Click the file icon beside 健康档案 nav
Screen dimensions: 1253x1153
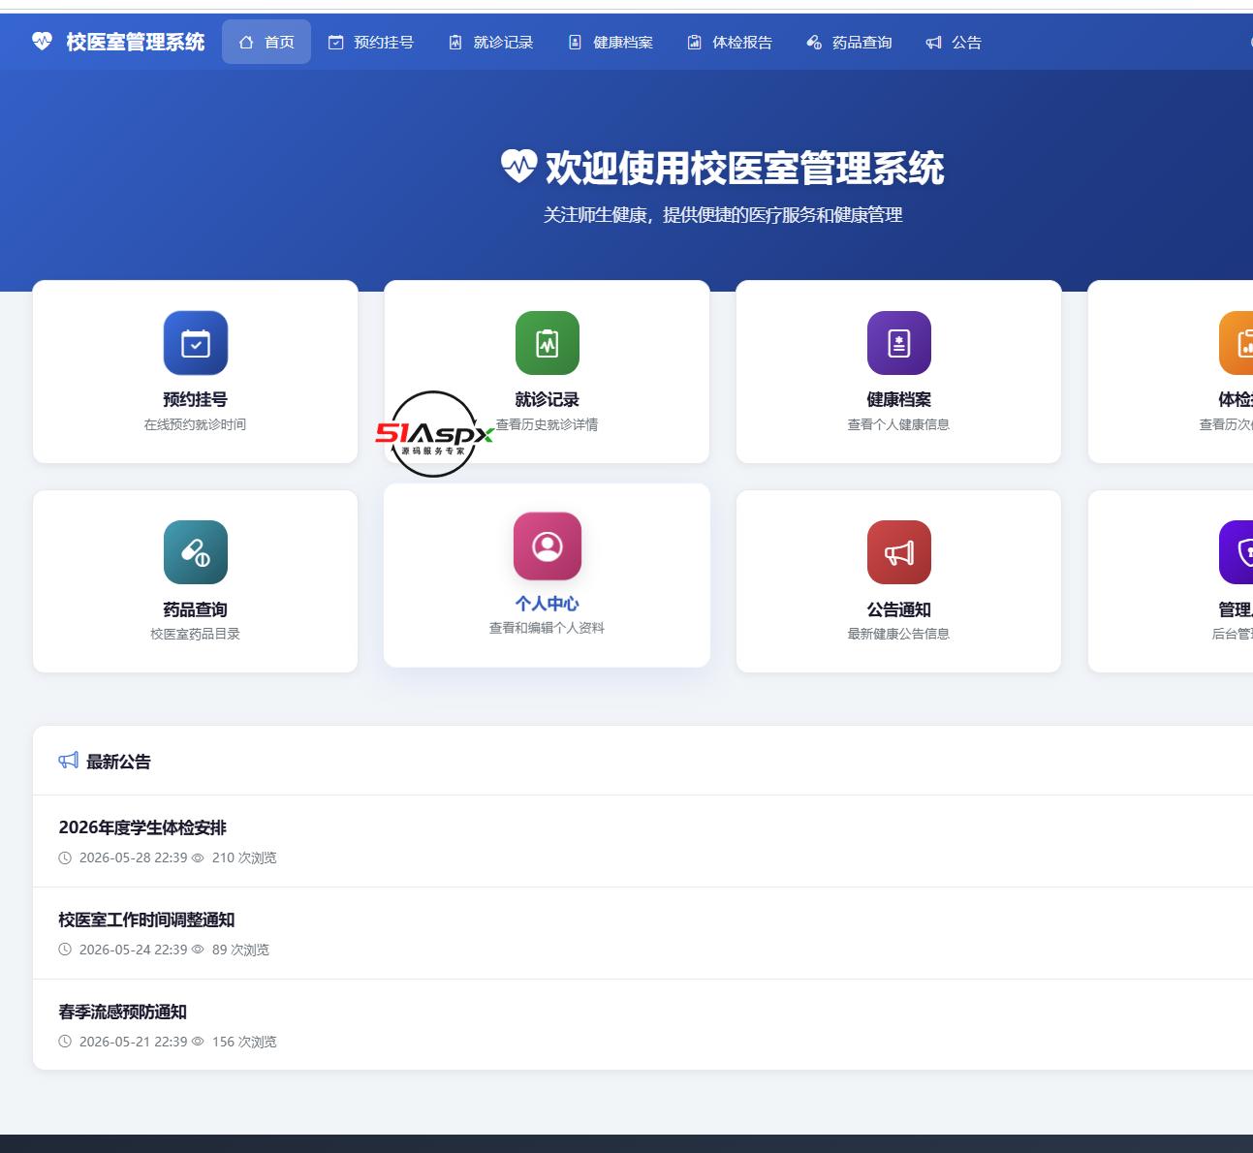click(575, 42)
